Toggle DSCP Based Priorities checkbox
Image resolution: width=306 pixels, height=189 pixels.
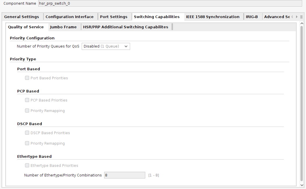tap(27, 133)
